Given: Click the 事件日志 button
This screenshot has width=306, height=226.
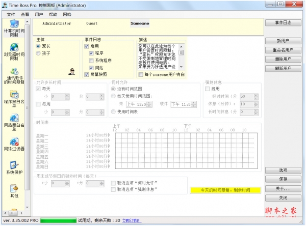Looking at the screenshot, I should pyautogui.click(x=283, y=23).
